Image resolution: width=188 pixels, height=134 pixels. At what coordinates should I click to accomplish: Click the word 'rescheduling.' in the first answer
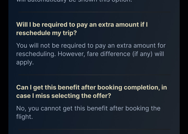pos(36,54)
